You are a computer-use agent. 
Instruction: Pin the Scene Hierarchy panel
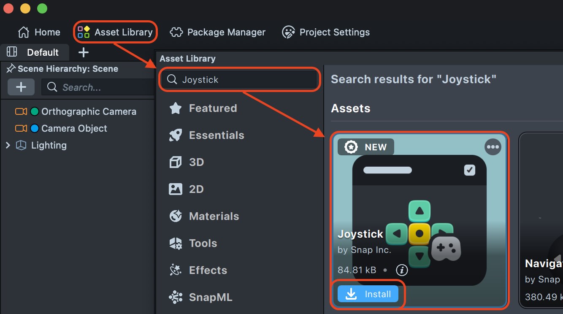(11, 69)
